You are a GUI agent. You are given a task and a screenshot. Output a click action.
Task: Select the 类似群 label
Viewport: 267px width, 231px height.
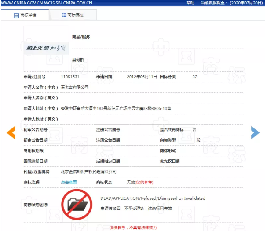78,60
